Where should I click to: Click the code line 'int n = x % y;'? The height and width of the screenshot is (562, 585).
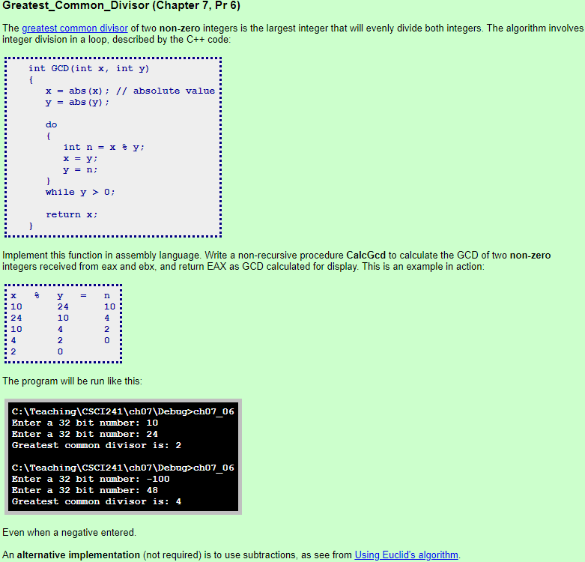pyautogui.click(x=103, y=147)
